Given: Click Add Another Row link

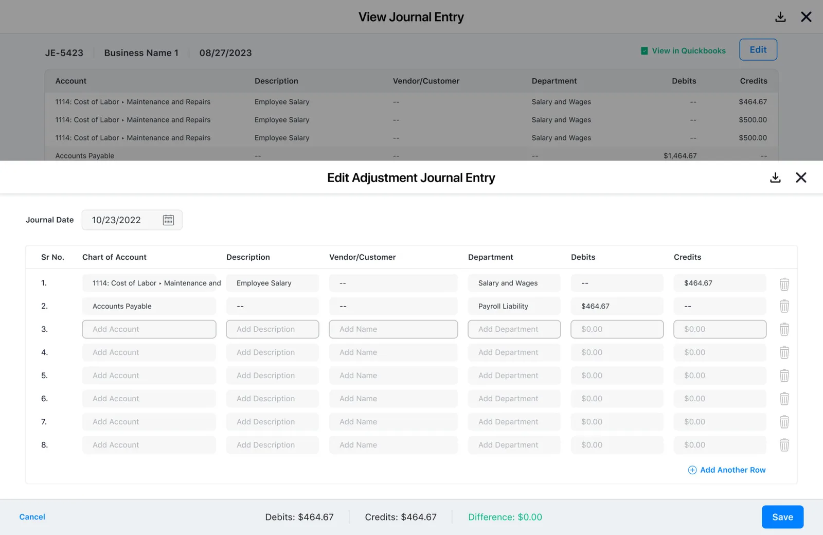Looking at the screenshot, I should 732,470.
